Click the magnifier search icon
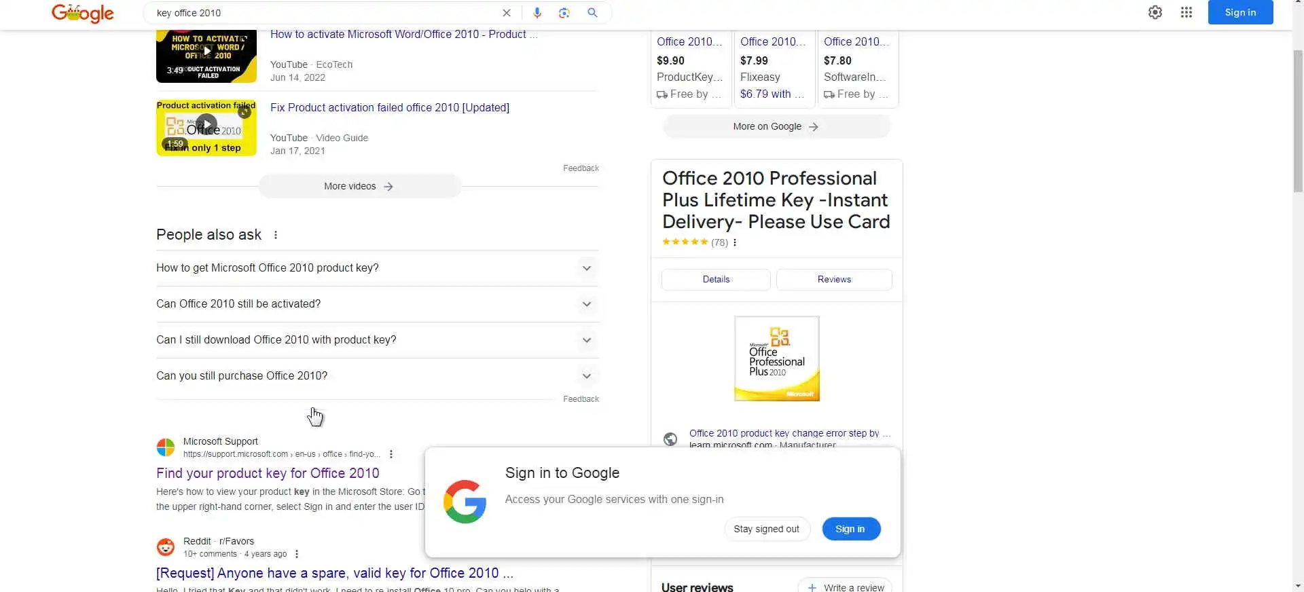Screen dimensions: 1304x592 [x=592, y=13]
